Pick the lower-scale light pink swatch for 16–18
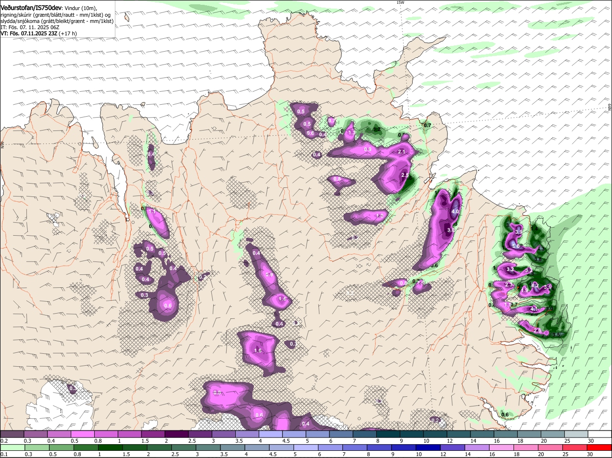Viewport: 612px width, 458px height. tap(502, 447)
